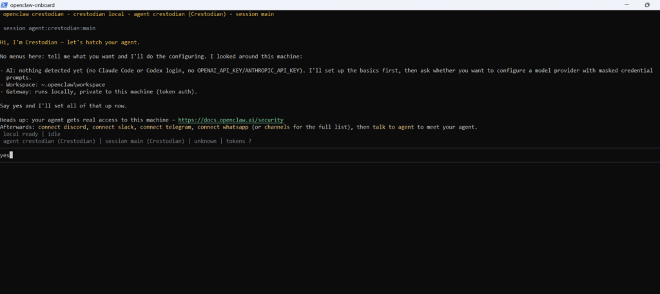Click the word 'channels' in the Afterwards line
The image size is (660, 294).
pyautogui.click(x=277, y=127)
